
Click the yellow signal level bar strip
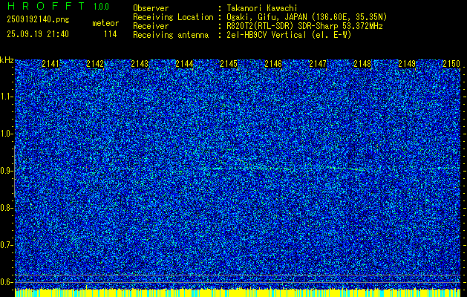point(238,293)
